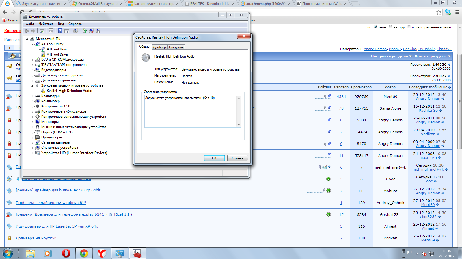The height and width of the screenshot is (259, 462).
Task: Switch to Device Manager toolbox icon on taskbar
Action: pos(137,253)
